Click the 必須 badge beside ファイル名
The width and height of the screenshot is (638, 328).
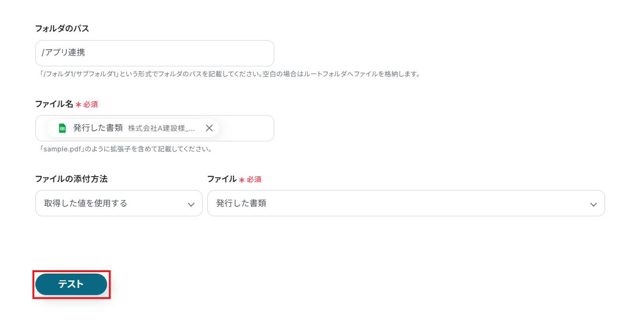tap(90, 105)
